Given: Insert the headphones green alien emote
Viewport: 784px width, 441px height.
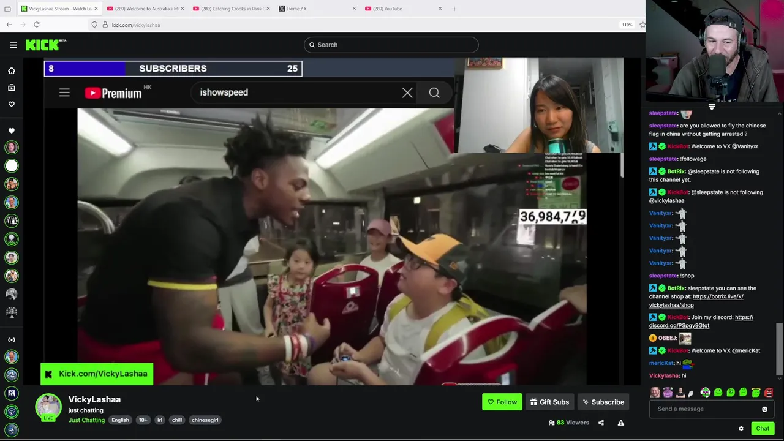Looking at the screenshot, I should click(706, 393).
